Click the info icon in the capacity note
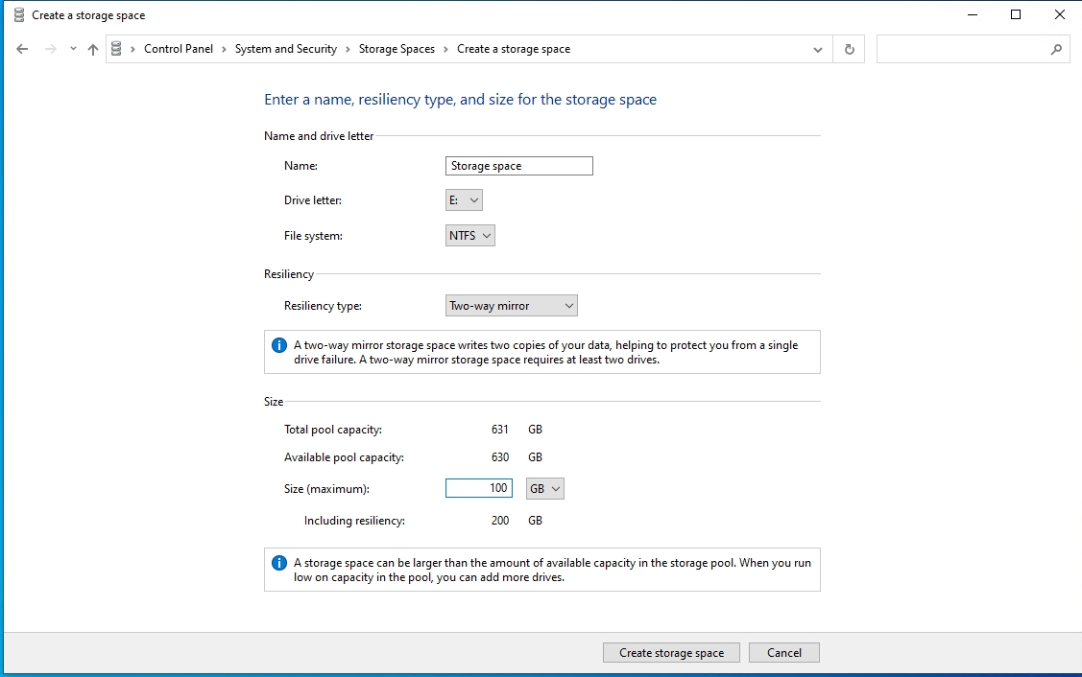This screenshot has width=1082, height=677. click(279, 563)
